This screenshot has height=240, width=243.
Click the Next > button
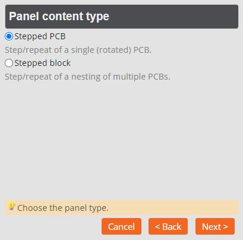215,226
